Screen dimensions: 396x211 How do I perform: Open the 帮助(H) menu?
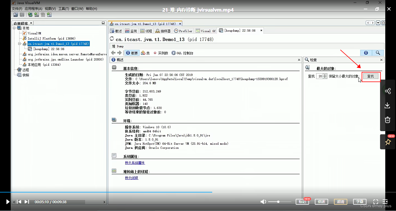(91, 9)
